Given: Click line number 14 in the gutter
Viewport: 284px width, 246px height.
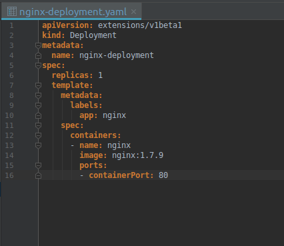Looking at the screenshot, I should point(9,155).
